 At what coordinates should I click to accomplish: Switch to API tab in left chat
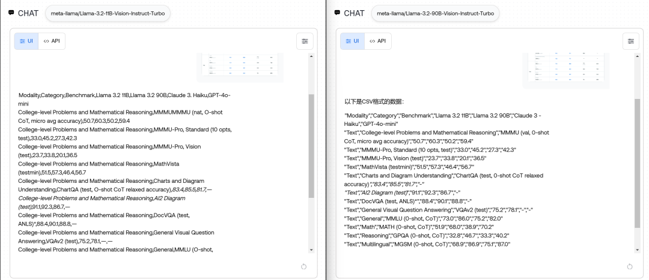(x=52, y=41)
